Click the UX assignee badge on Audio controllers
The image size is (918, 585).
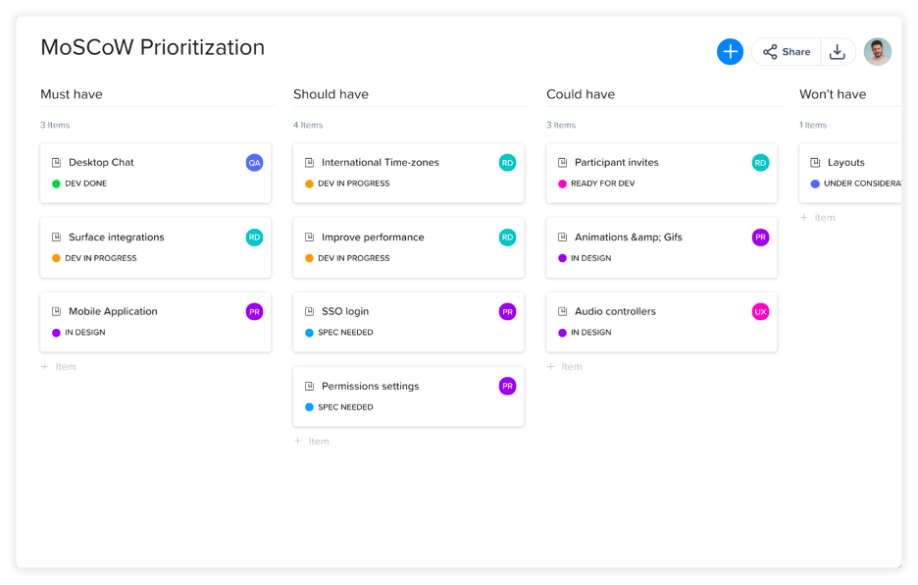pyautogui.click(x=760, y=312)
